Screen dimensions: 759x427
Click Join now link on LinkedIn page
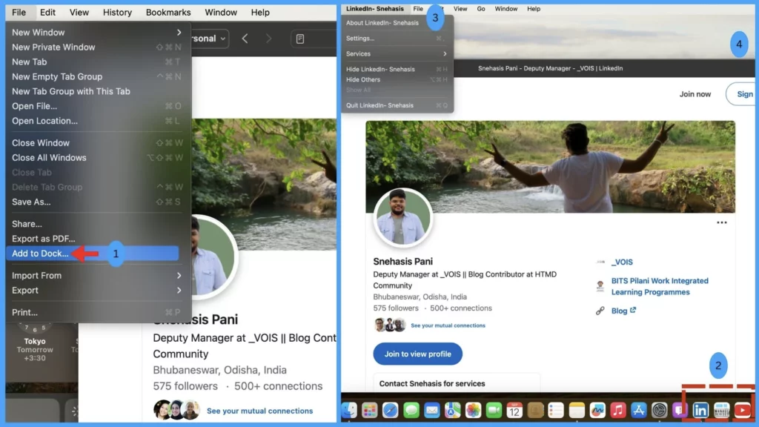695,94
